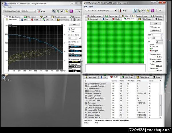The width and height of the screenshot is (172, 133).
Task: Click copy-screenshot icon in Benchmark window toolbar
Action: (x=58, y=11)
